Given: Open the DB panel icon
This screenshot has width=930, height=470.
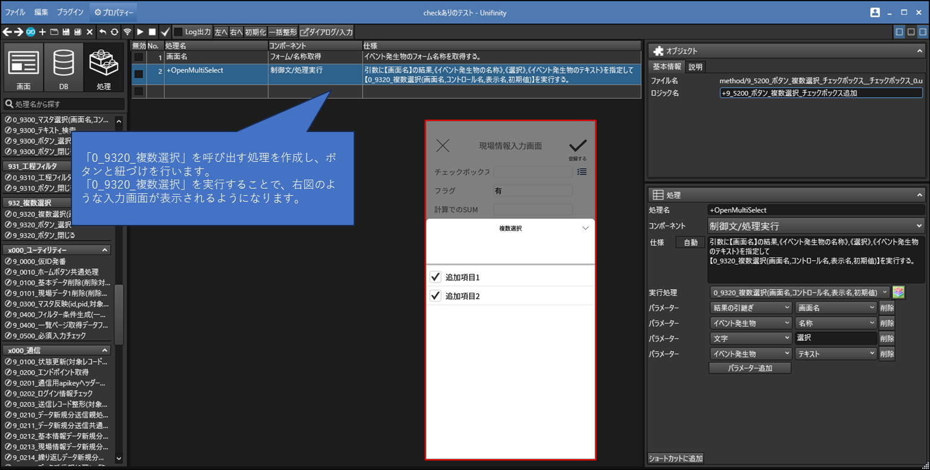Looking at the screenshot, I should point(64,67).
